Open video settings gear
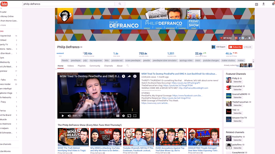The width and height of the screenshot is (275, 154). 123,116
